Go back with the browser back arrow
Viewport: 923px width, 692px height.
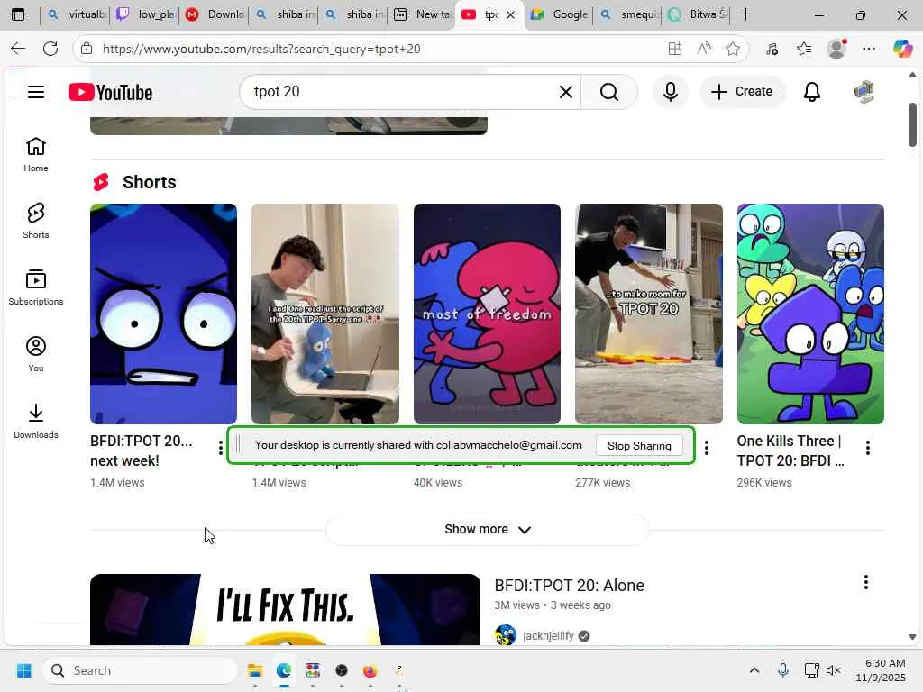[18, 49]
